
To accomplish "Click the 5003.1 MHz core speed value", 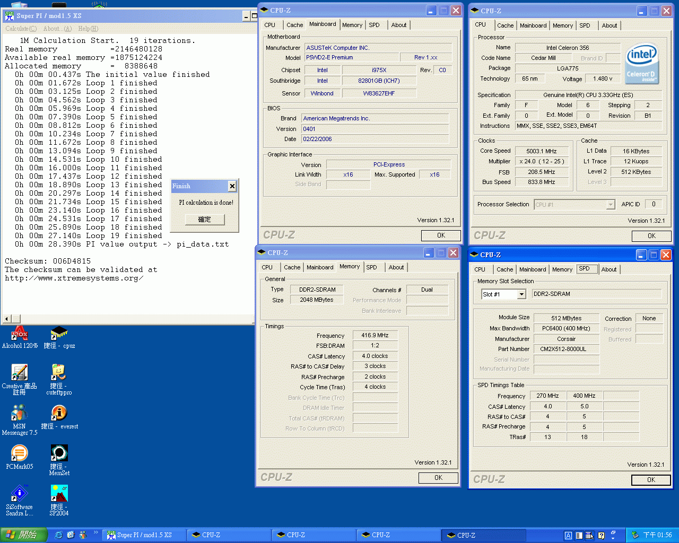I will click(542, 151).
